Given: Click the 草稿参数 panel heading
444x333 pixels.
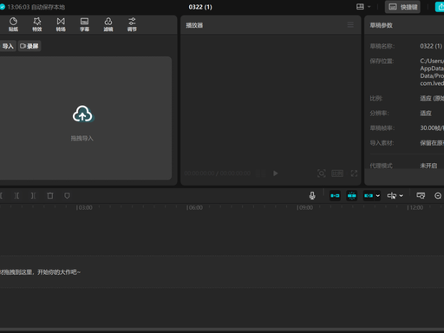Looking at the screenshot, I should tap(381, 25).
